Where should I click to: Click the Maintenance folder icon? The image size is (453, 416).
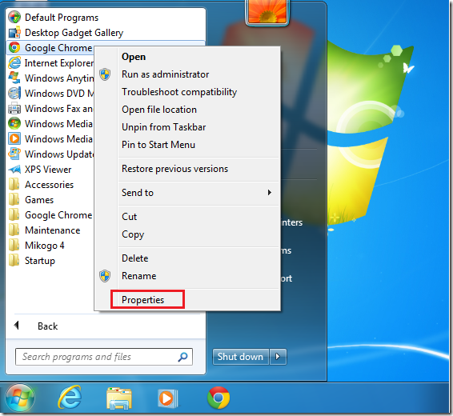(x=14, y=230)
